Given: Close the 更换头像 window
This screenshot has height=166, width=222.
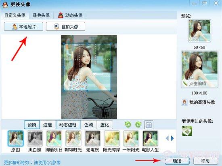Looking at the screenshot, I should coord(216,3).
